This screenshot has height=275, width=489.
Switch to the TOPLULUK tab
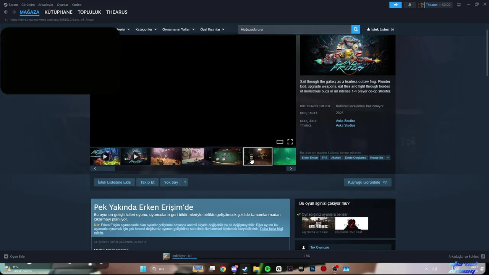point(89,12)
